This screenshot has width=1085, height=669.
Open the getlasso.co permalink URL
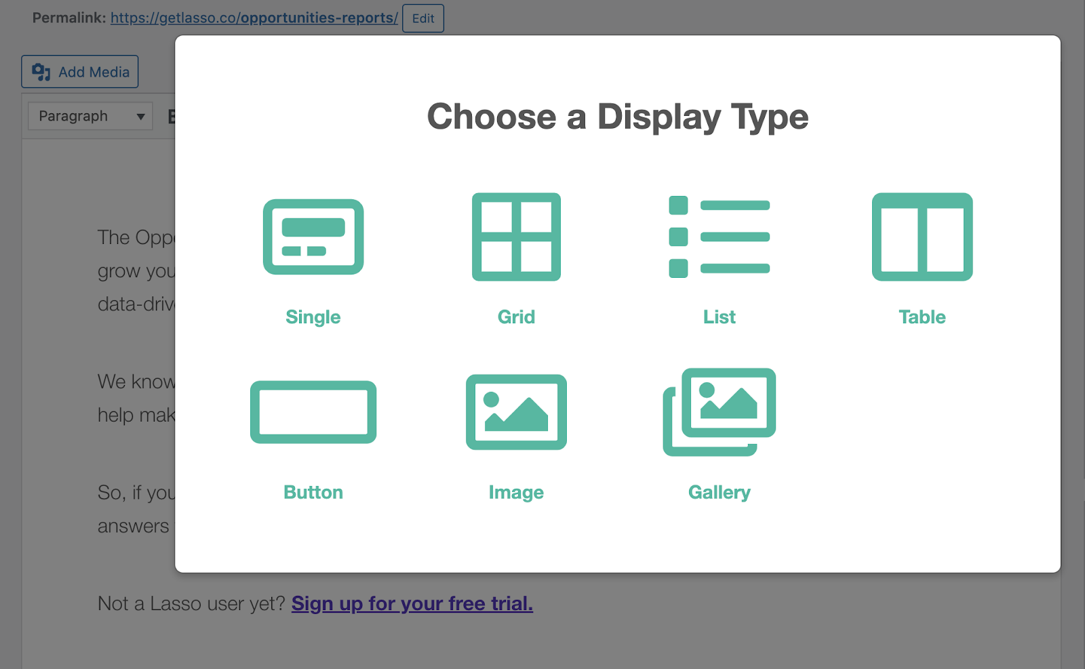click(x=254, y=18)
